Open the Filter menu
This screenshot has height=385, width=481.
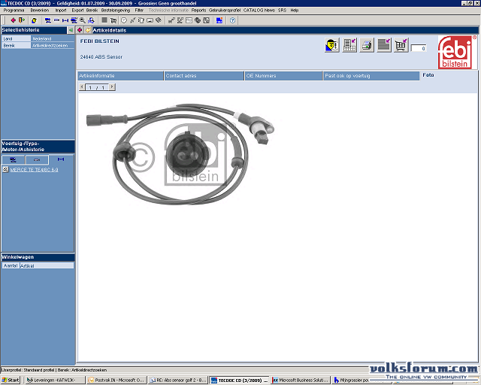[139, 10]
